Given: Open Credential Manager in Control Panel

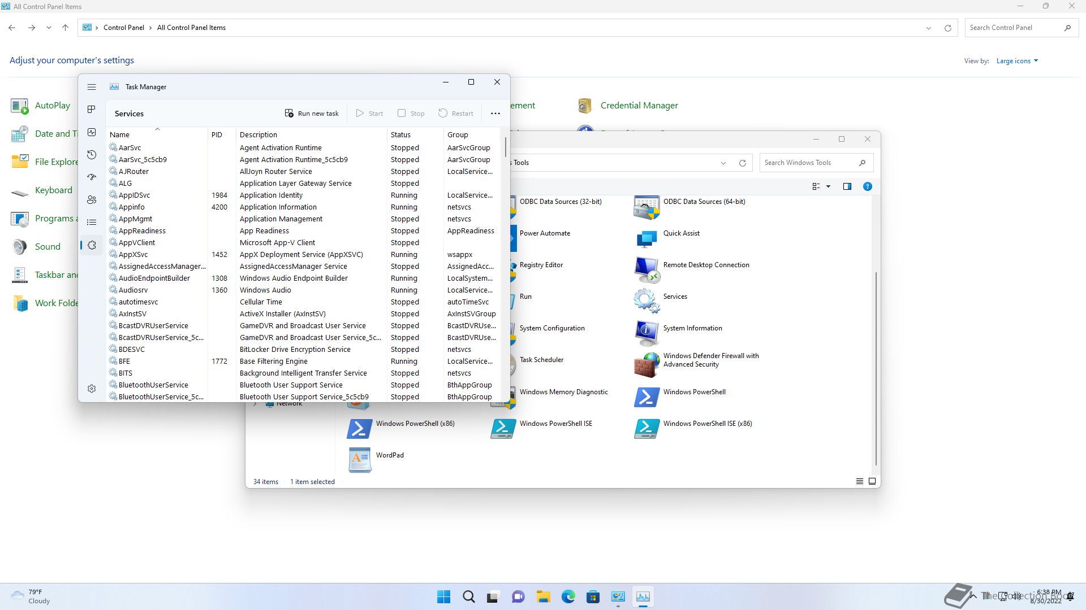Looking at the screenshot, I should pyautogui.click(x=628, y=106).
